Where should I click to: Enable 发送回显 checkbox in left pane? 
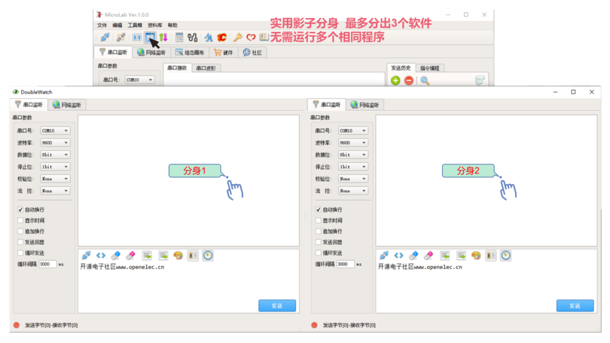(x=20, y=242)
